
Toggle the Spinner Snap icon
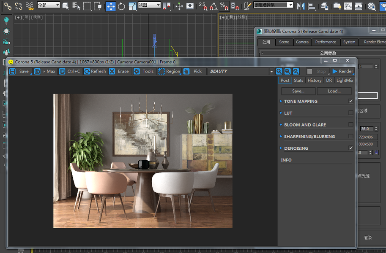(x=235, y=6)
